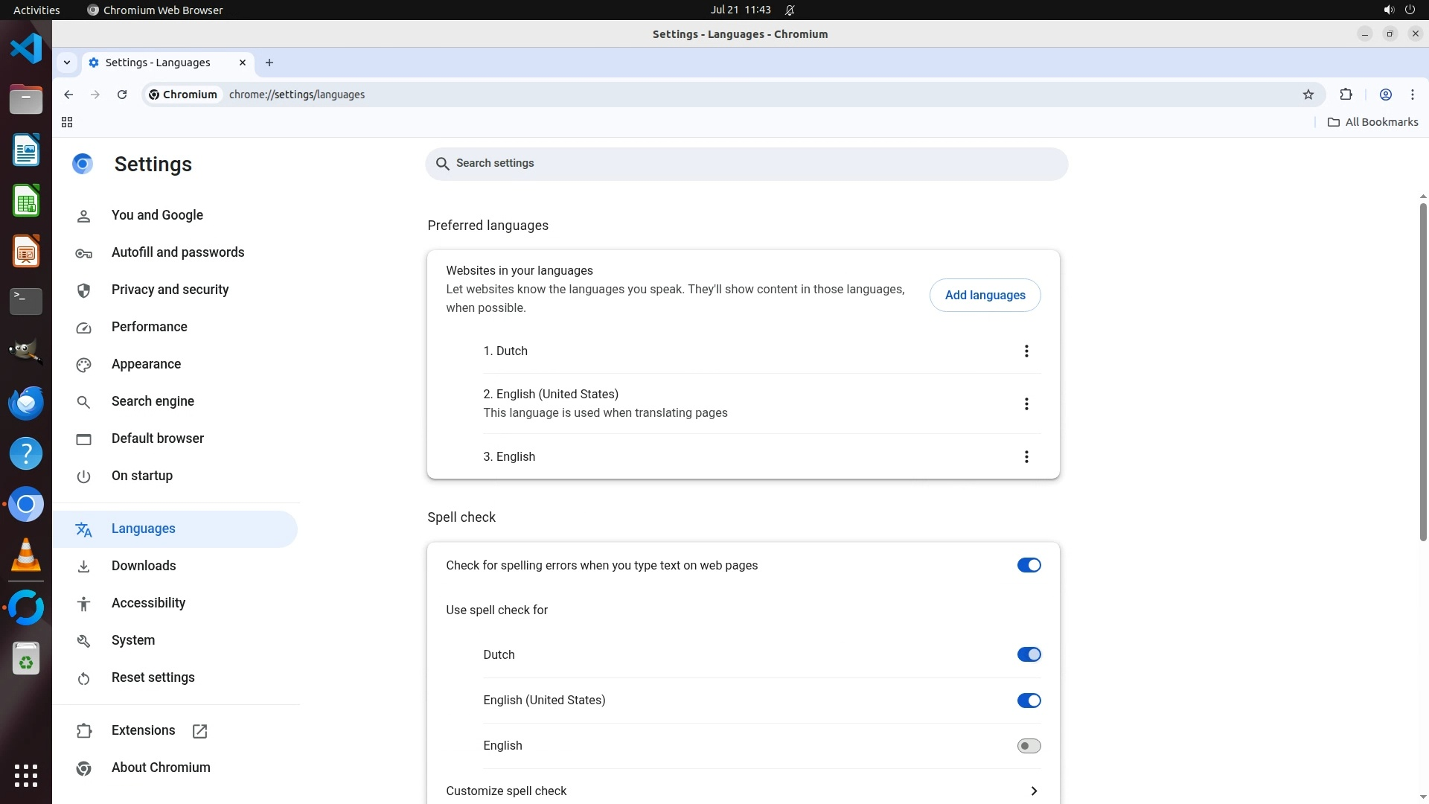Screen dimensions: 1429x804
Task: Expand Customize spell check arrow
Action: tap(1033, 791)
